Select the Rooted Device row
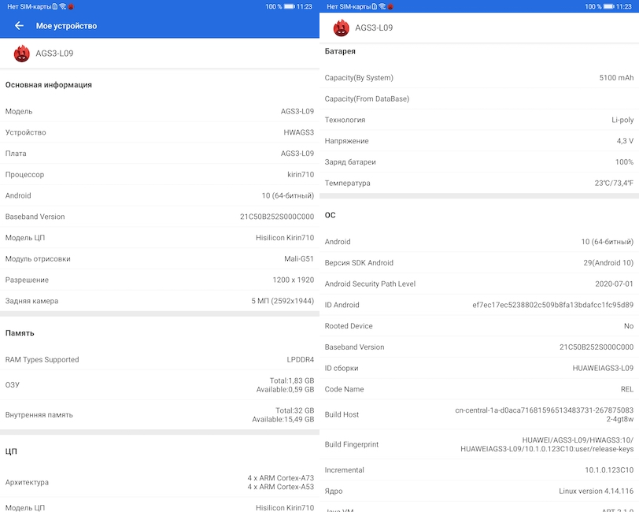The width and height of the screenshot is (639, 512). 479,326
